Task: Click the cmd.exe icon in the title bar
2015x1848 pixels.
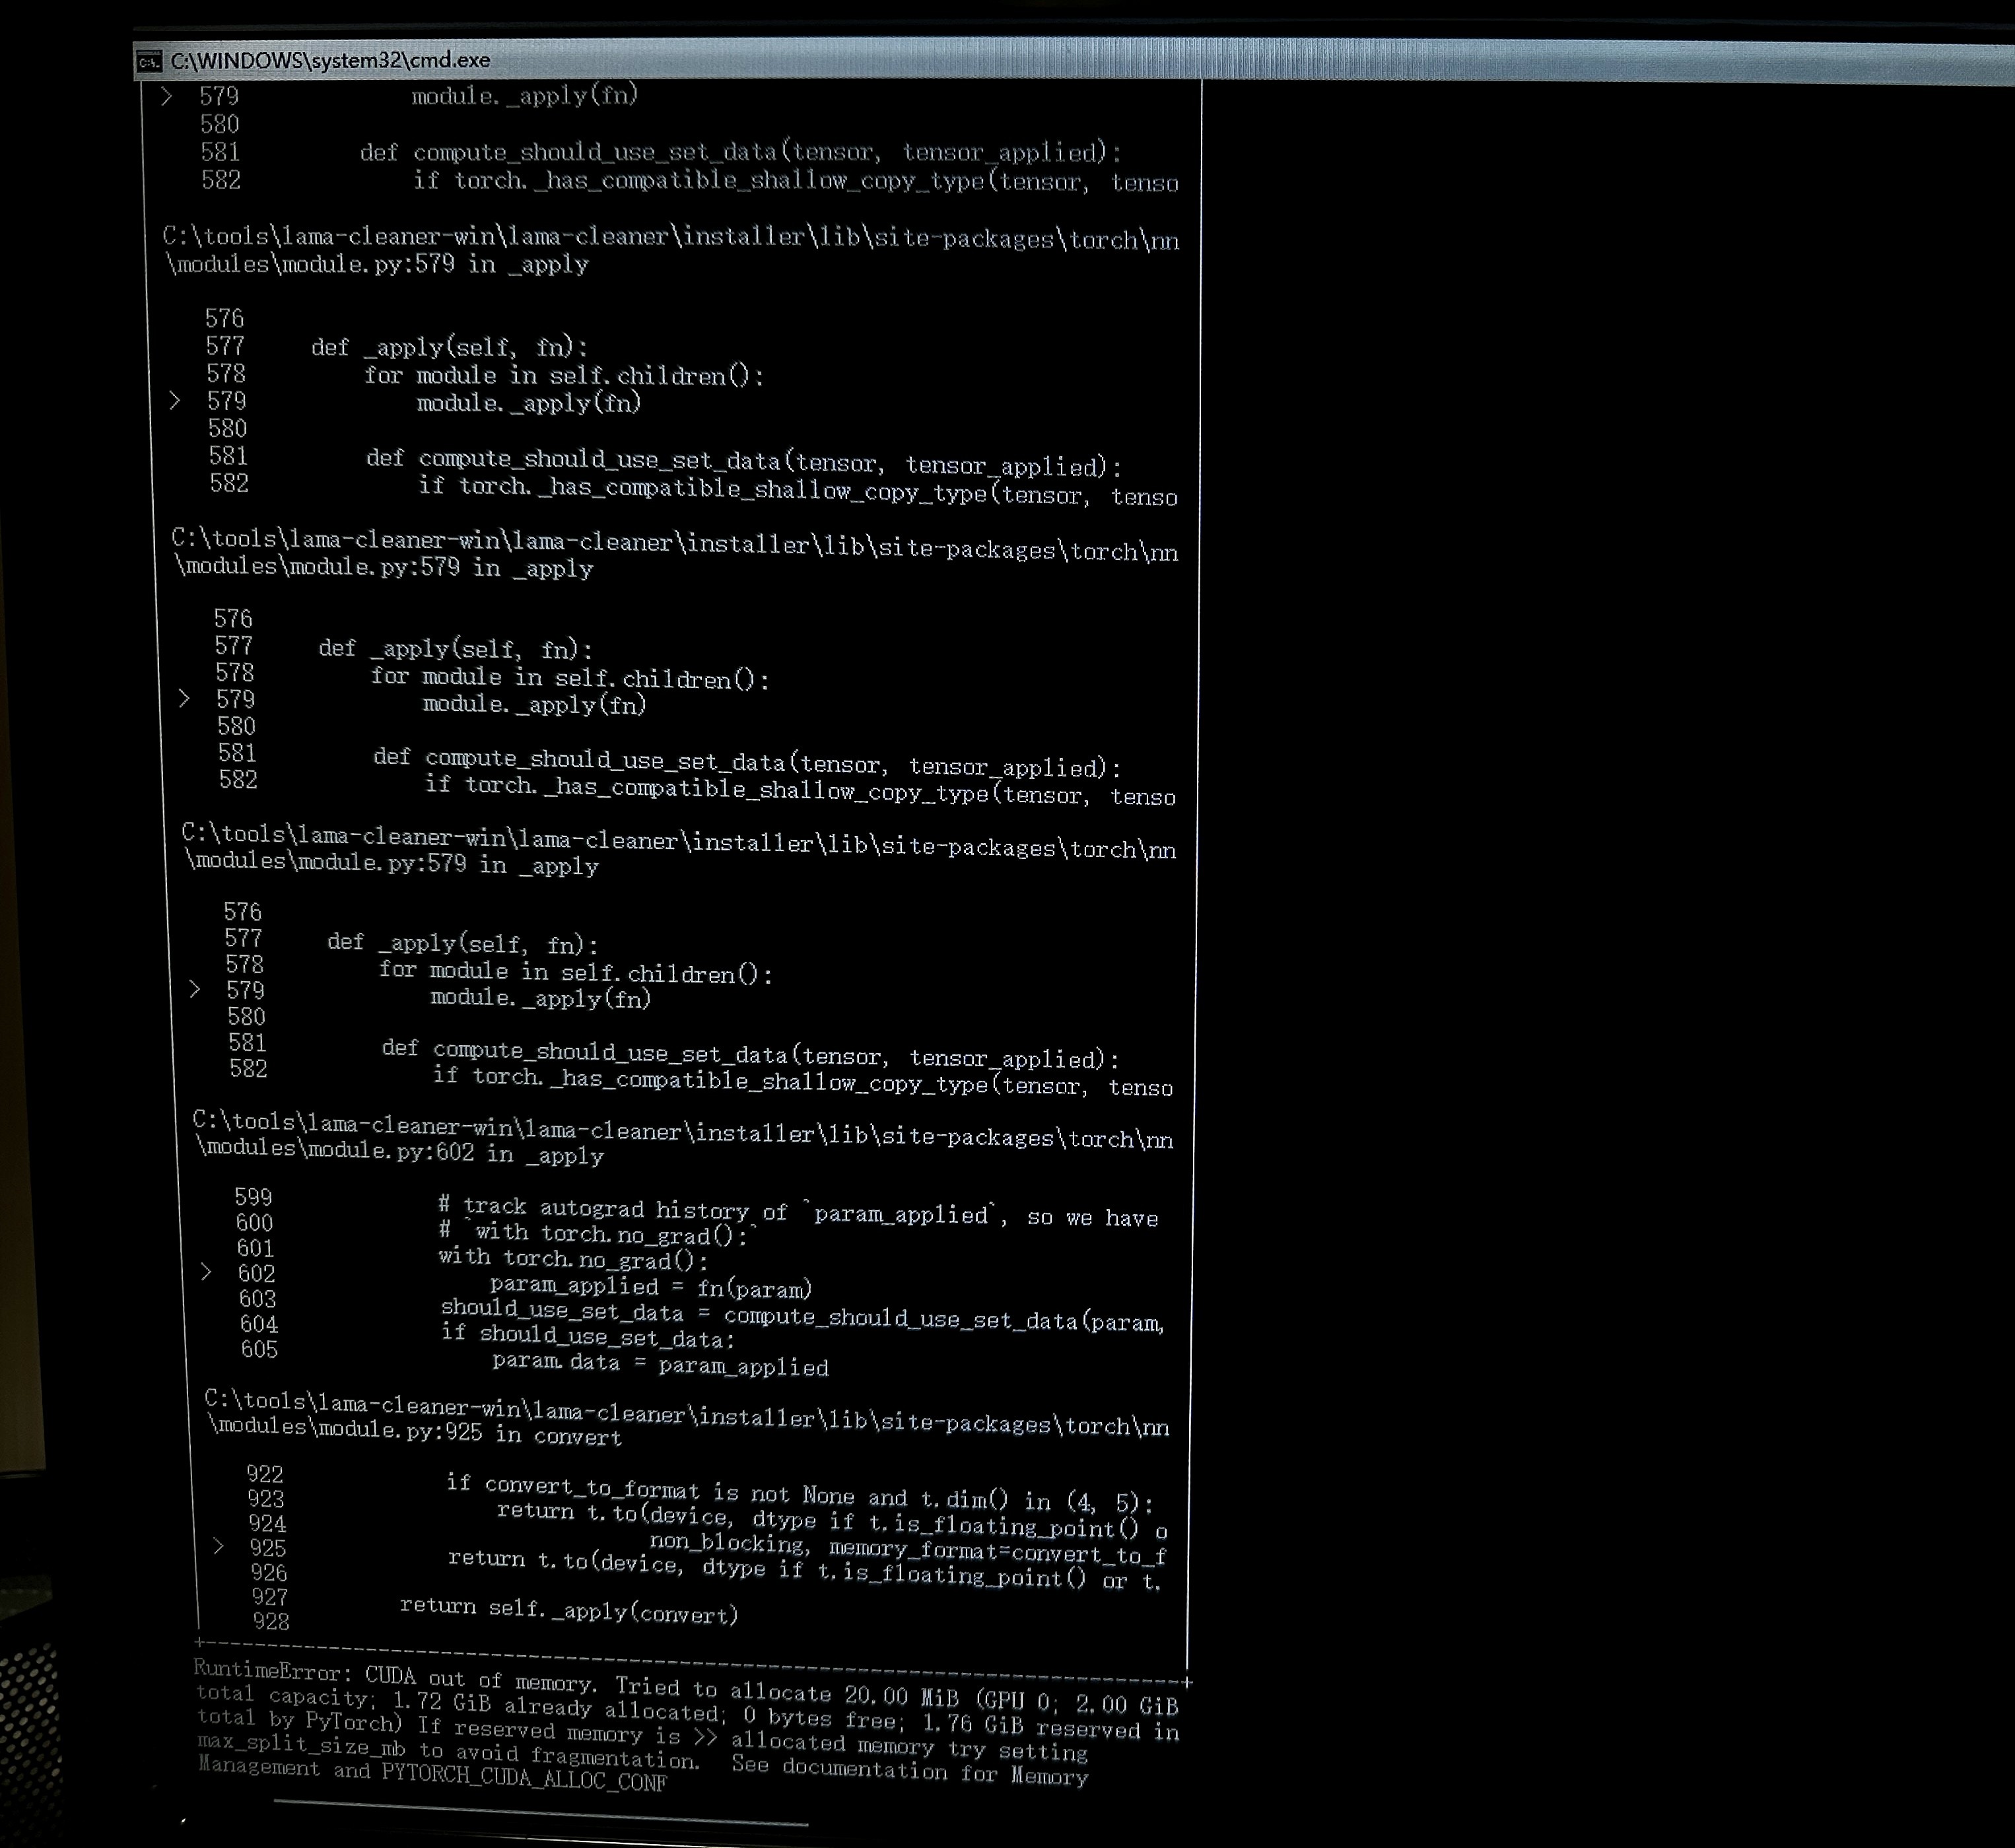Action: click(x=149, y=62)
